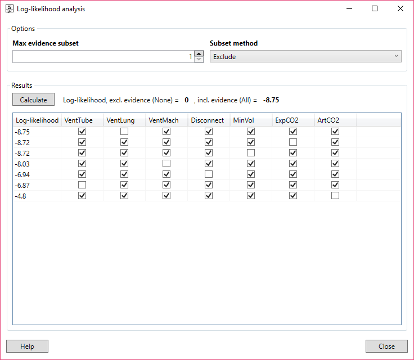Image resolution: width=414 pixels, height=360 pixels.
Task: Maximize the Log-likelihood analysis window
Action: pyautogui.click(x=375, y=9)
